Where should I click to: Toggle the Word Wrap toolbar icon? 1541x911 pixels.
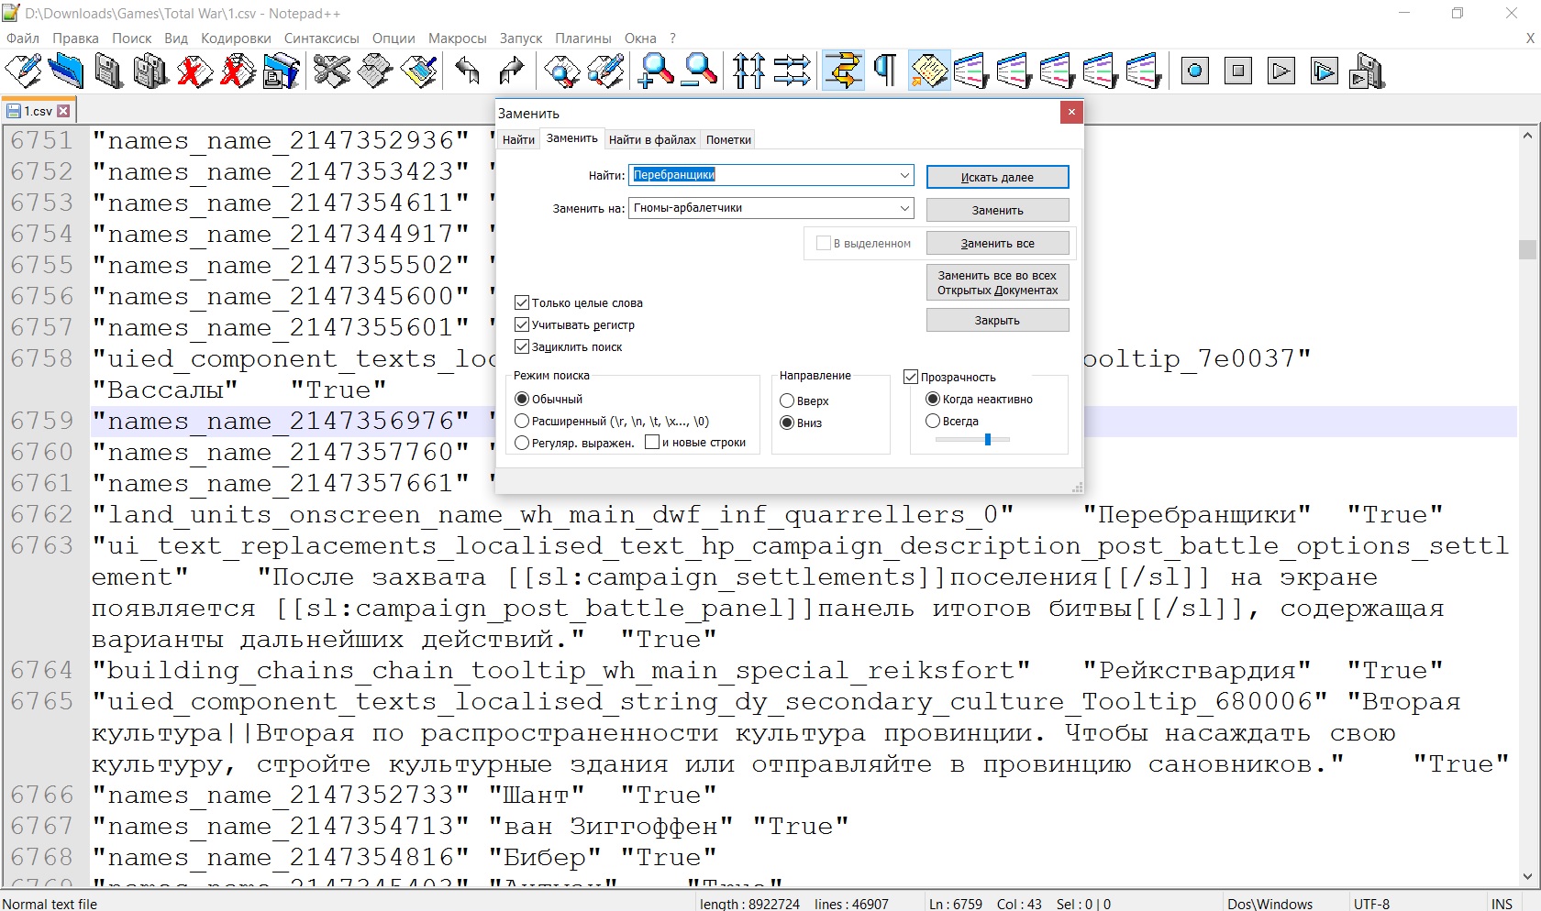point(843,71)
